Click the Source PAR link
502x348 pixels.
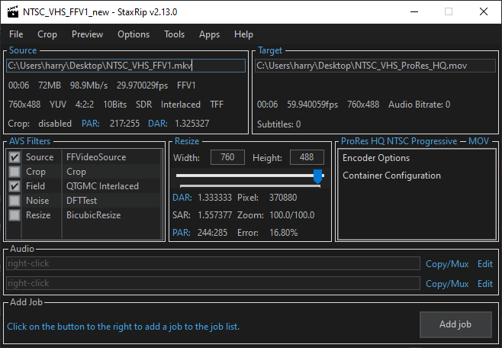(91, 124)
